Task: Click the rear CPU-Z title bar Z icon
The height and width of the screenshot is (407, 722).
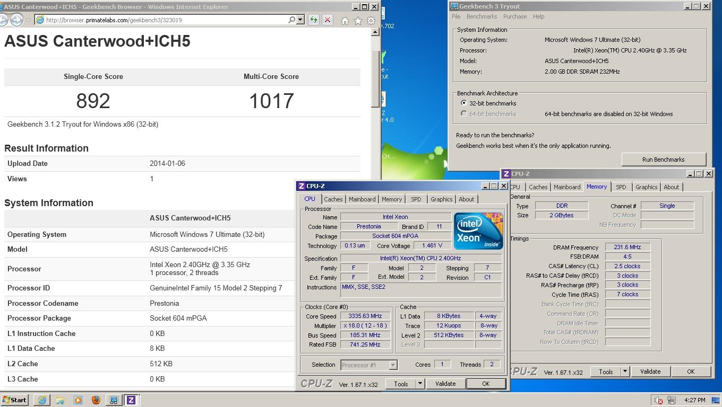Action: [x=506, y=174]
